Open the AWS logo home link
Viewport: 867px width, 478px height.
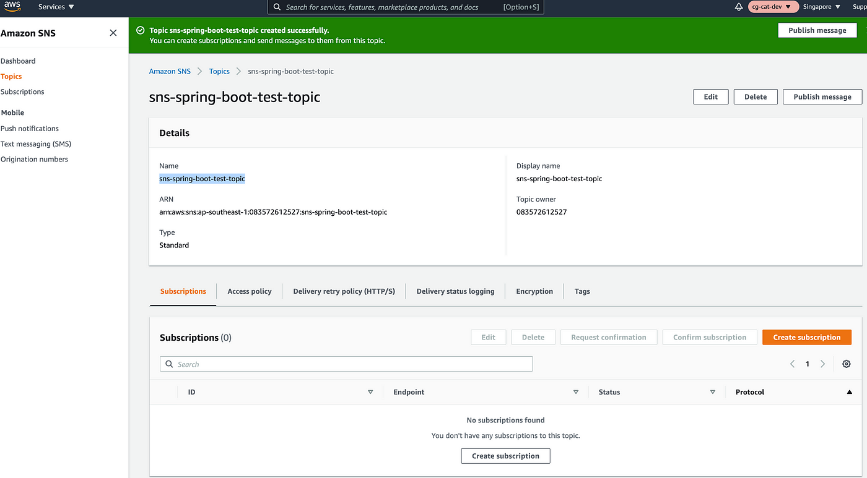[x=12, y=7]
